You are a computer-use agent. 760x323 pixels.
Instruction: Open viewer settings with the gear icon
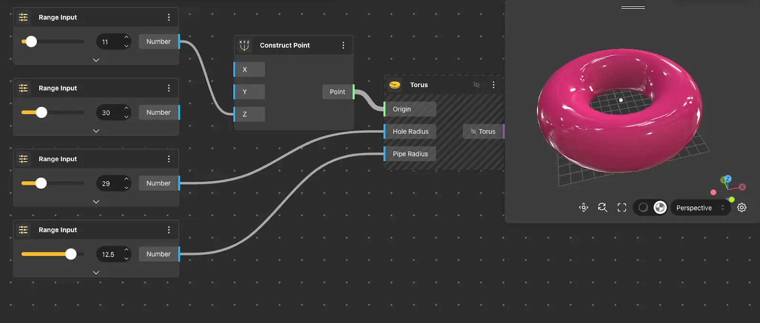(x=741, y=208)
